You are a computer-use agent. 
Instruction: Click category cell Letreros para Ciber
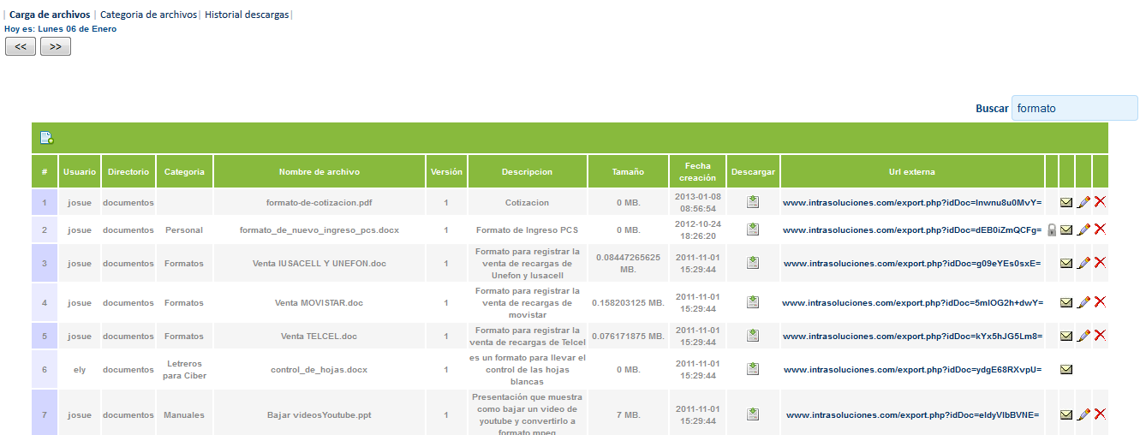[184, 369]
